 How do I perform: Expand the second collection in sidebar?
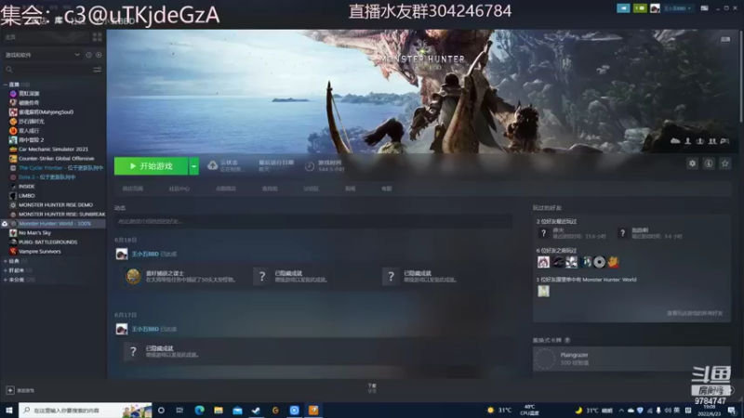6,261
